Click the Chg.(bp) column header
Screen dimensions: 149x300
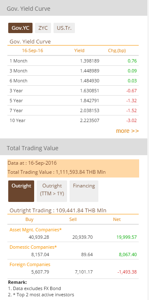tap(117, 51)
